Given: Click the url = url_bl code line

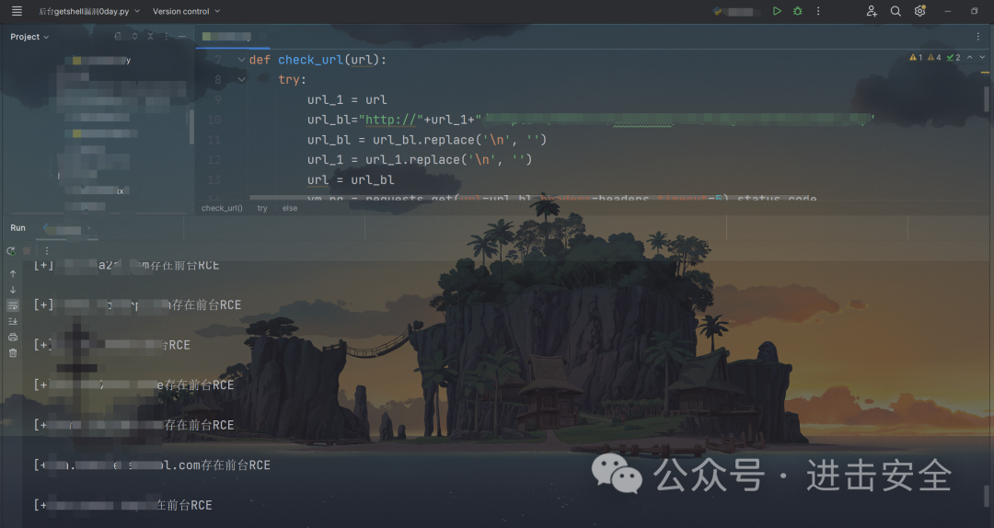Looking at the screenshot, I should 351,180.
